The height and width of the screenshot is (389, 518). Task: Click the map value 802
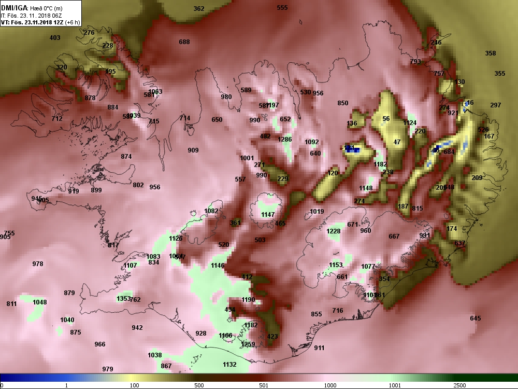(x=138, y=185)
